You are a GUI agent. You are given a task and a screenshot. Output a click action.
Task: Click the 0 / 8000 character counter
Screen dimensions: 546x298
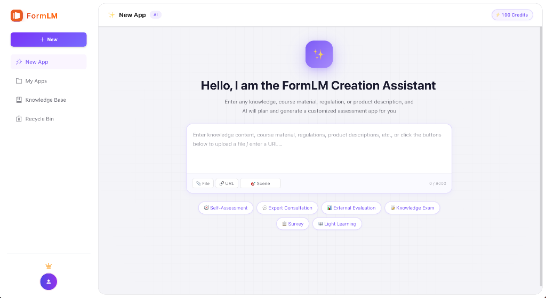tap(437, 183)
